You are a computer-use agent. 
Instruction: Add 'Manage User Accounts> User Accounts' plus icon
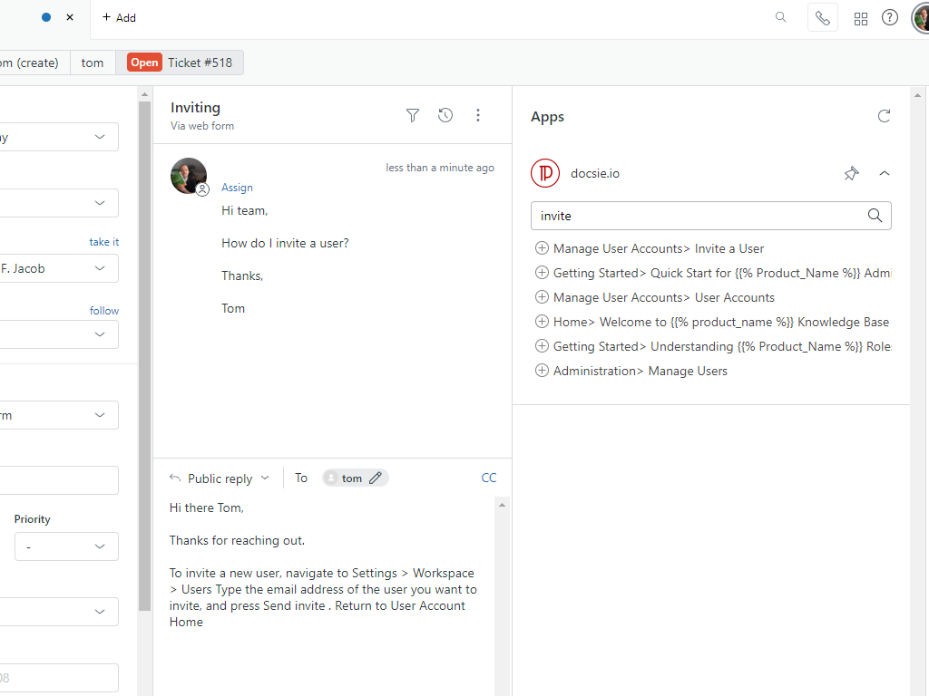pyautogui.click(x=542, y=297)
